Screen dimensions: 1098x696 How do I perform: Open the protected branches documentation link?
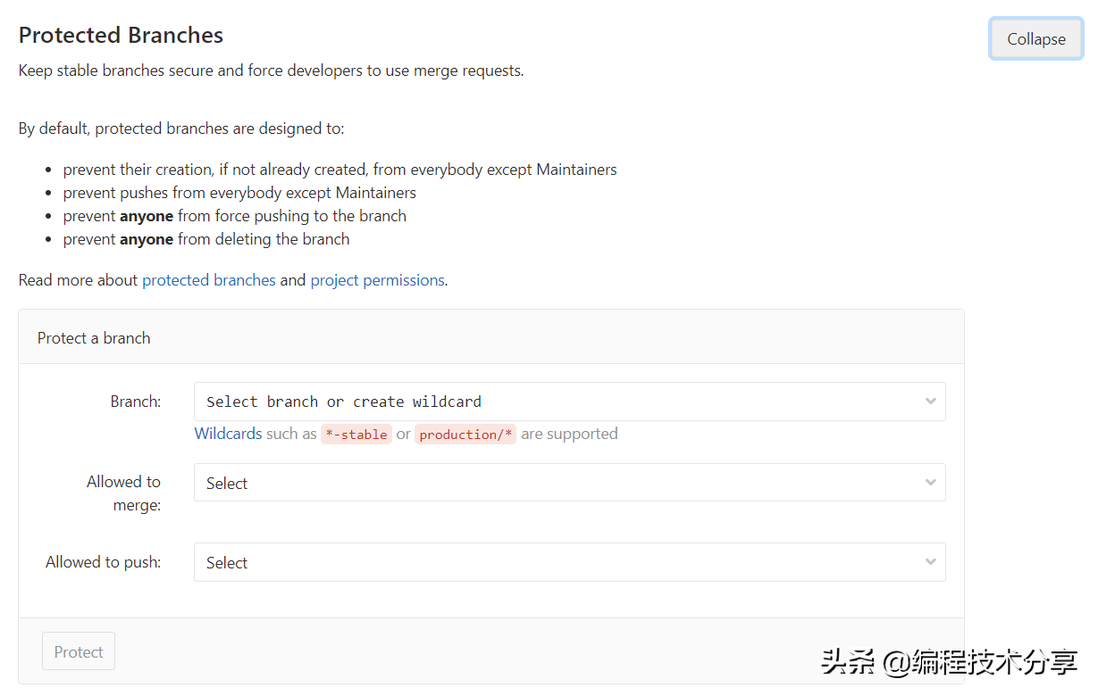[209, 280]
